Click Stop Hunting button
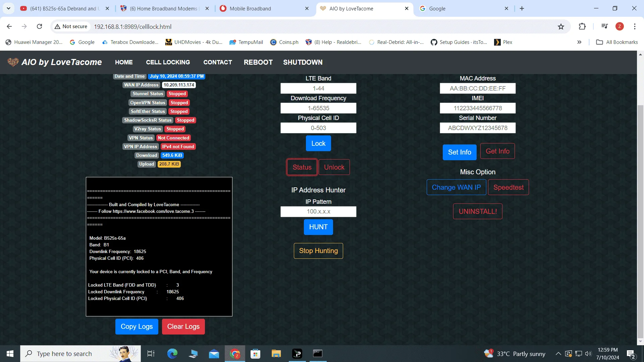The image size is (644, 362). point(318,251)
